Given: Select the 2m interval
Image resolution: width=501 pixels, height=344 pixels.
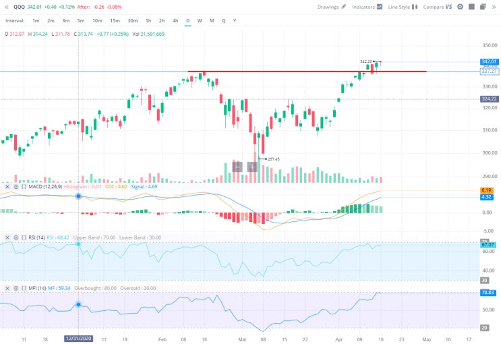Looking at the screenshot, I should click(x=51, y=20).
